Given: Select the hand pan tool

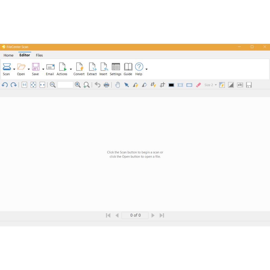Looking at the screenshot, I should tap(118, 85).
